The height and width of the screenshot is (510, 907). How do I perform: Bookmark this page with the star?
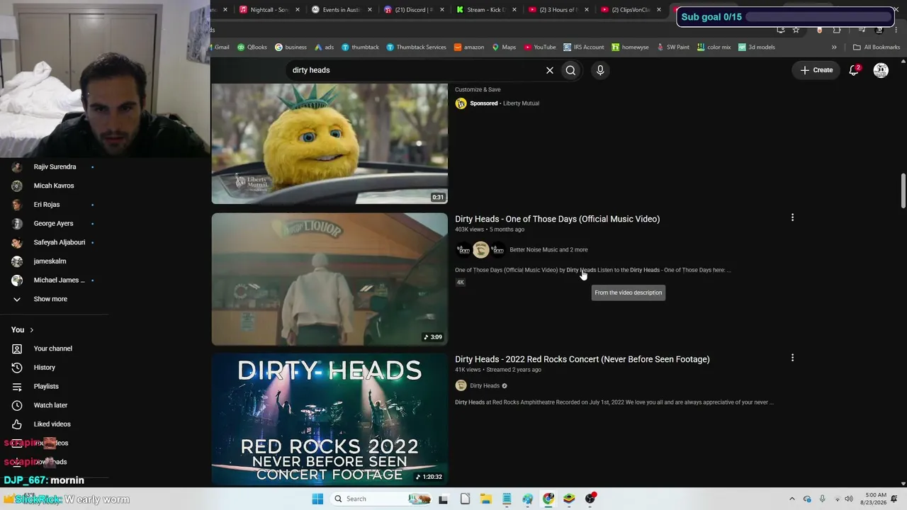click(796, 30)
